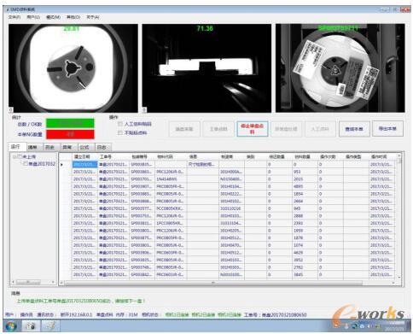Tick the 不贴标点料 checkbox
This screenshot has width=413, height=334.
pyautogui.click(x=120, y=132)
